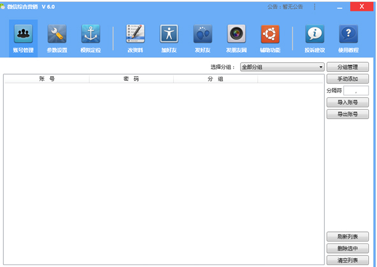Sort by the 密码 column header

[x=131, y=79]
